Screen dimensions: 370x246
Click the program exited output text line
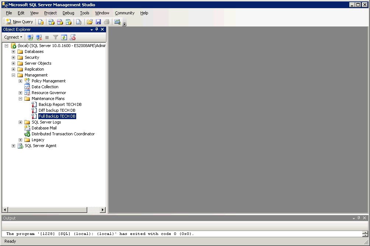(x=100, y=234)
